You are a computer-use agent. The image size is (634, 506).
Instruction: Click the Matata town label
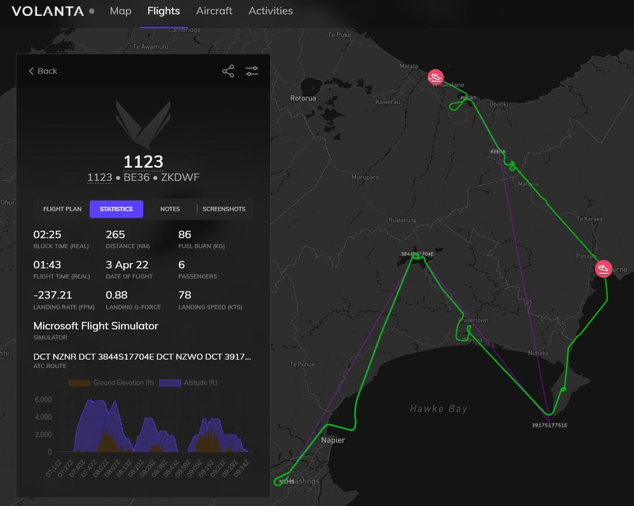[x=408, y=66]
